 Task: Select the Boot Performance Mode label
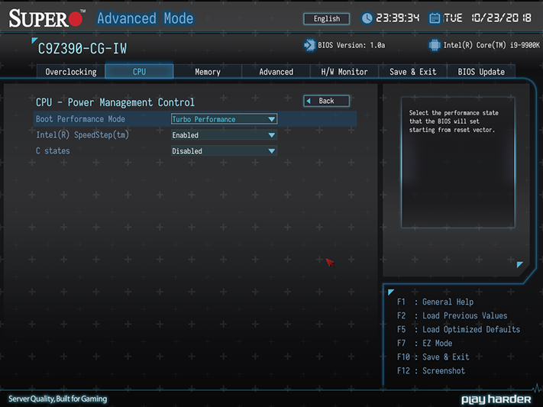click(x=80, y=119)
